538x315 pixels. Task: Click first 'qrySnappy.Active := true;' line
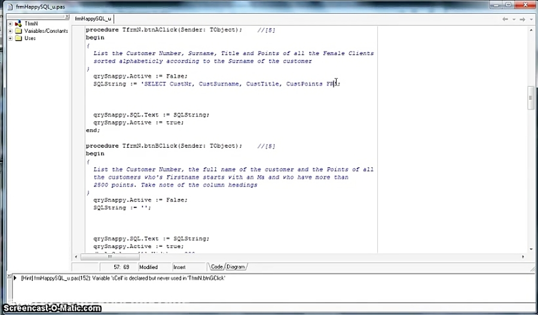click(139, 123)
